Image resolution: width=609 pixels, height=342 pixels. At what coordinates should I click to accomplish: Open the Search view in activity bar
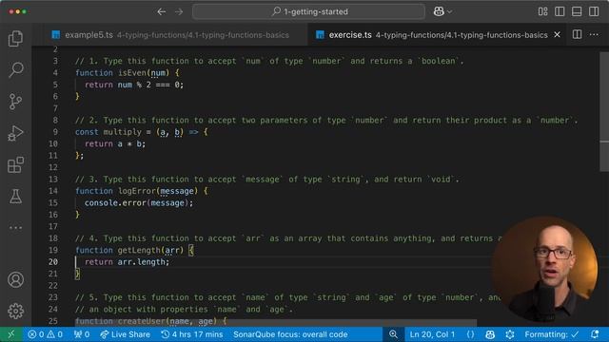tap(15, 69)
